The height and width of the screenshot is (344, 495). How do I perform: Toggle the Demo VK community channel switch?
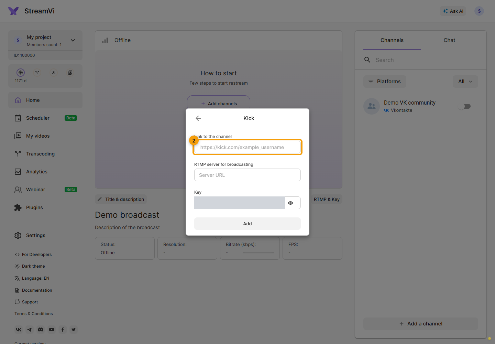coord(465,106)
